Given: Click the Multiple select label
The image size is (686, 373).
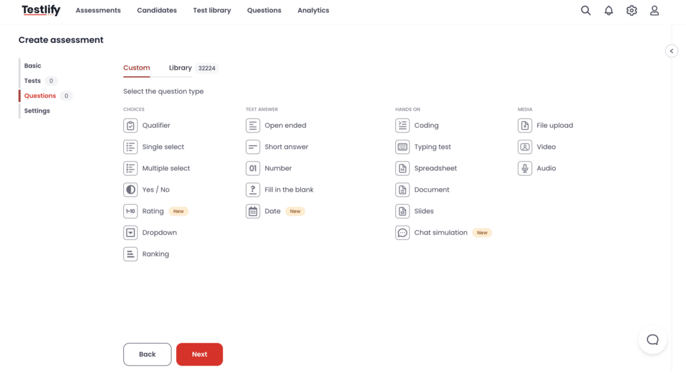Looking at the screenshot, I should coord(166,168).
